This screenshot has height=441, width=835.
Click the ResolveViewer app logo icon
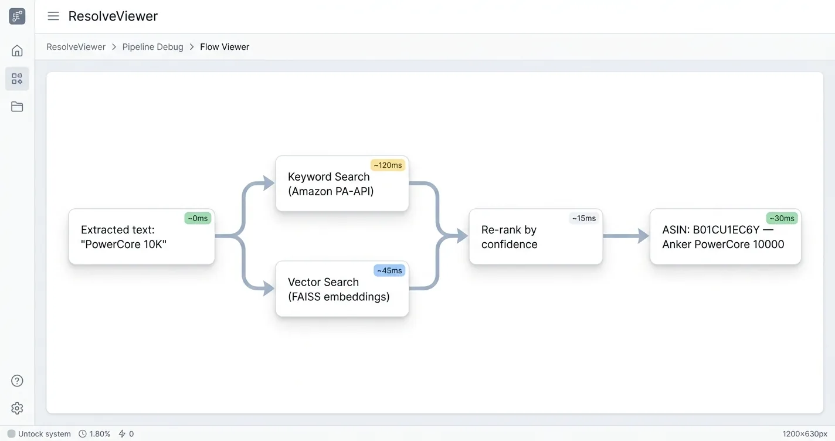click(x=17, y=16)
